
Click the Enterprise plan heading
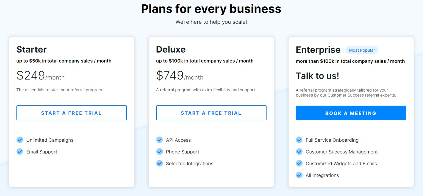(x=318, y=50)
